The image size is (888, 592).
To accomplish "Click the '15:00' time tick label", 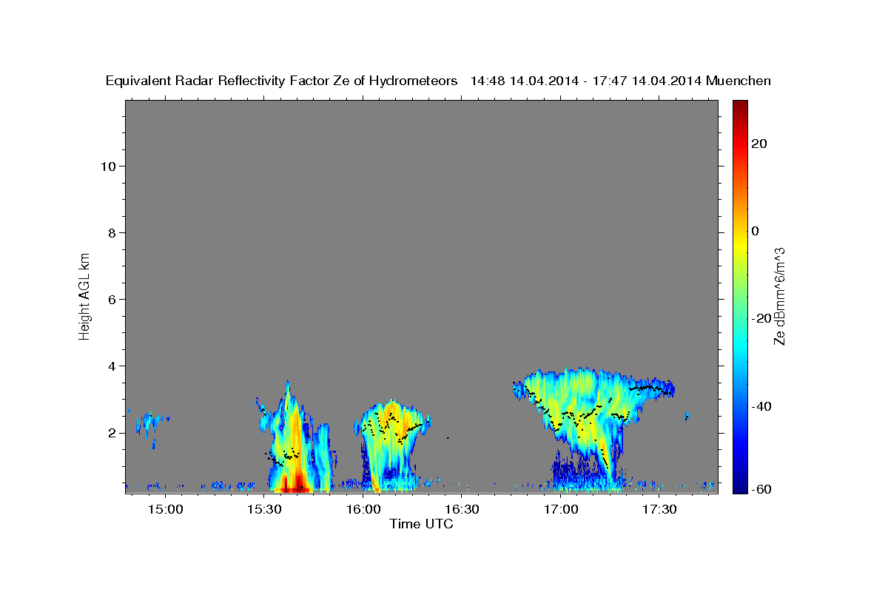I will [165, 510].
